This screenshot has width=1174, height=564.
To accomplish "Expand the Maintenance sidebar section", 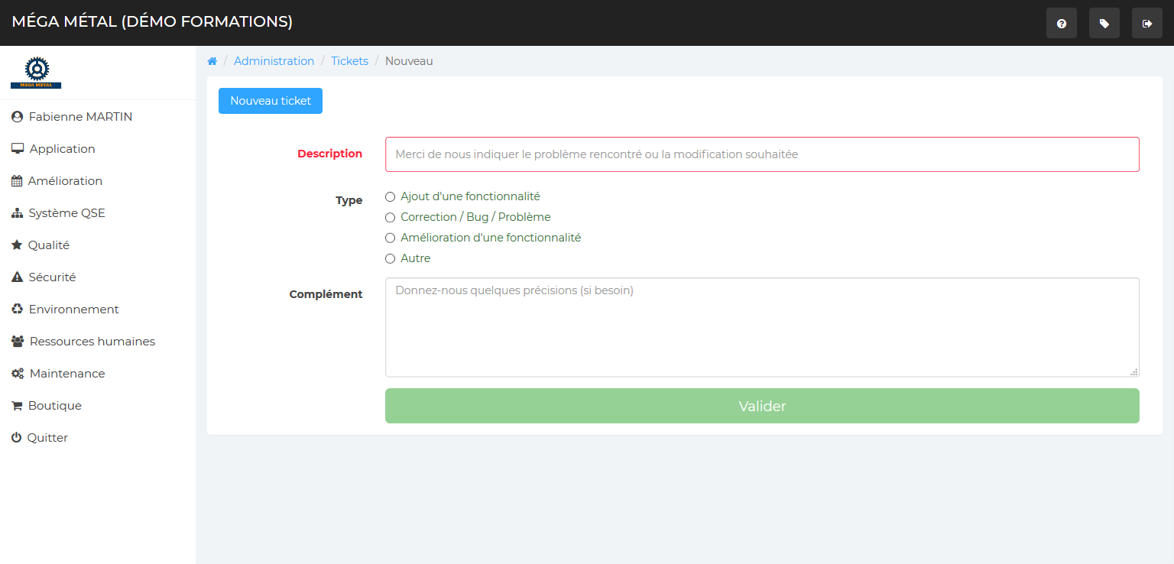I will (x=66, y=374).
